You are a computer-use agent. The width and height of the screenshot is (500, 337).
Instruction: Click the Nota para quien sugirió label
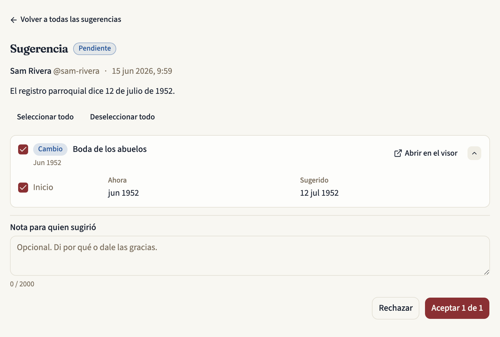tap(53, 227)
